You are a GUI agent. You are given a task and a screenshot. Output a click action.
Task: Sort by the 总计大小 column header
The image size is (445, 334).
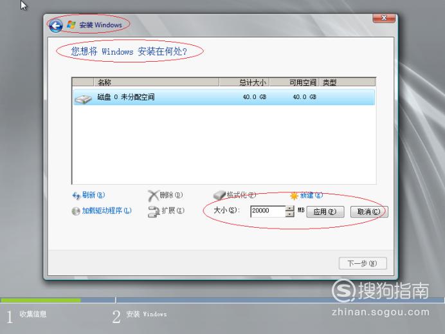(x=244, y=82)
